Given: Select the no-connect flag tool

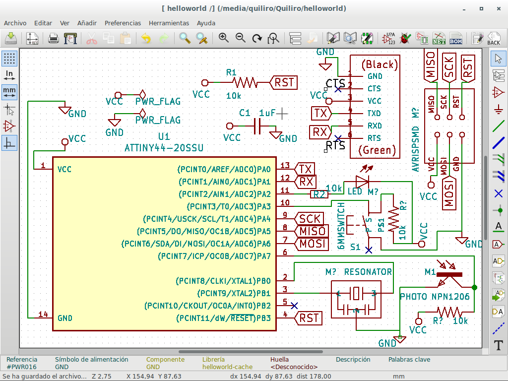Looking at the screenshot, I should pos(498,193).
